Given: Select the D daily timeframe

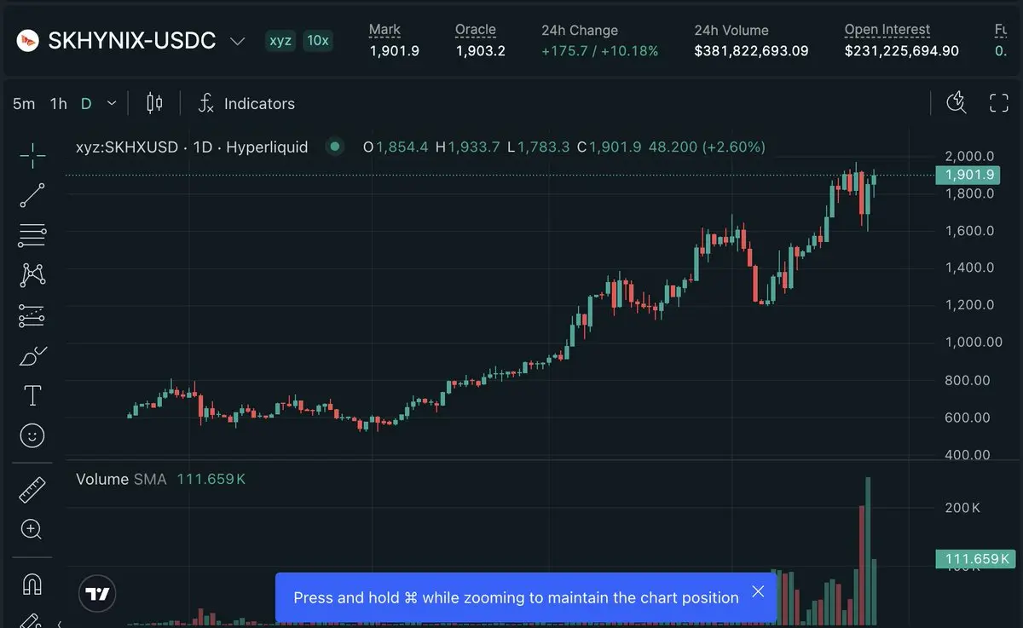Looking at the screenshot, I should 86,103.
